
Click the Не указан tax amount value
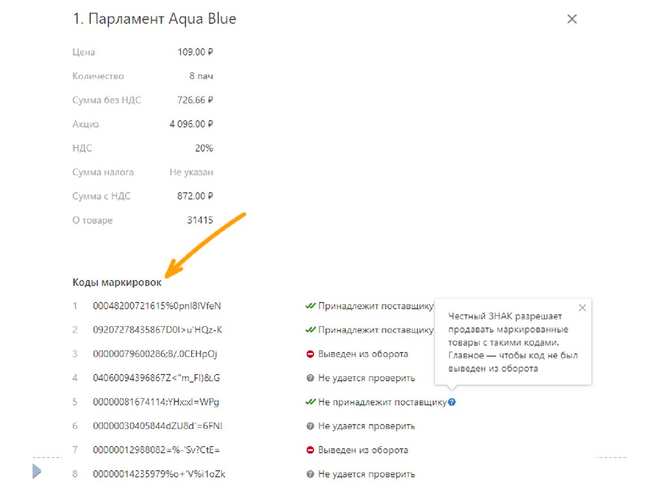click(191, 172)
